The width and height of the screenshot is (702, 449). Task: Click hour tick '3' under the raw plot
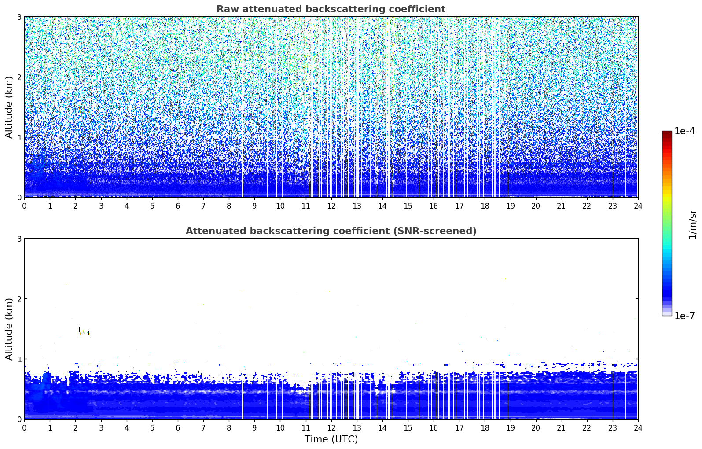(x=101, y=206)
